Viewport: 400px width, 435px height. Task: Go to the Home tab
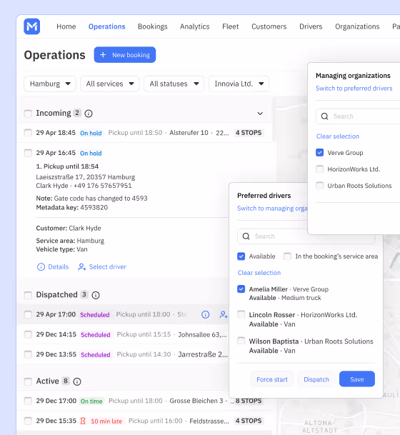click(x=66, y=26)
